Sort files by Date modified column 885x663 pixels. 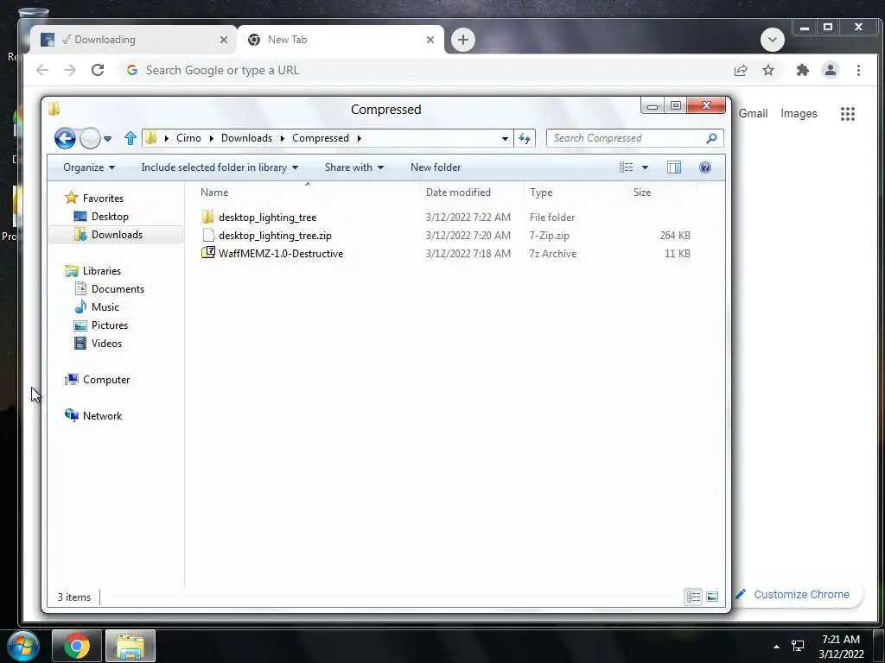472,193
